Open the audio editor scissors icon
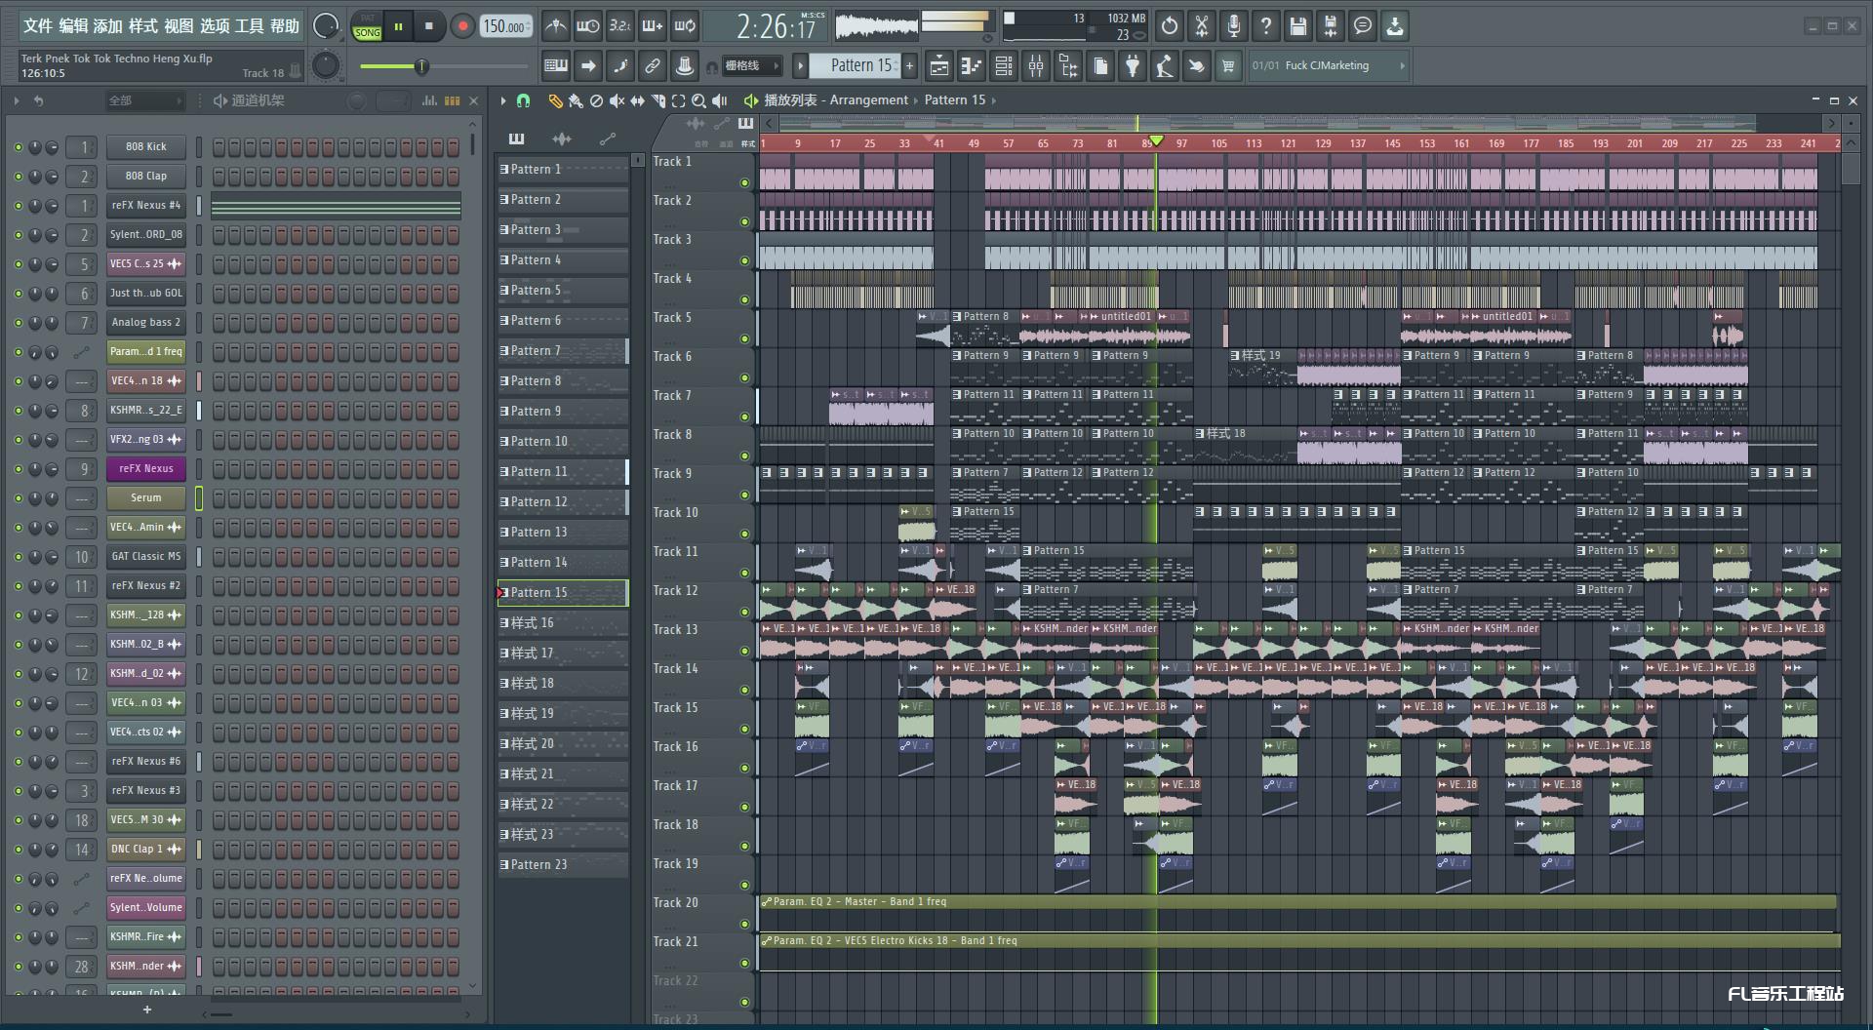This screenshot has height=1030, width=1873. tap(1202, 26)
